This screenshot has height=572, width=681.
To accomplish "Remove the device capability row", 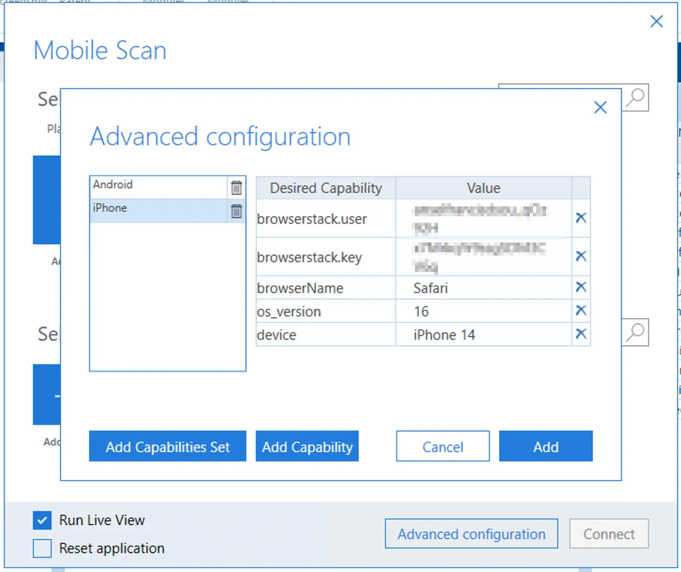I will 581,334.
